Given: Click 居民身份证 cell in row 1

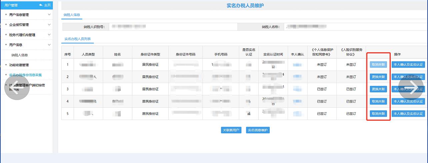Looking at the screenshot, I should 150,64.
